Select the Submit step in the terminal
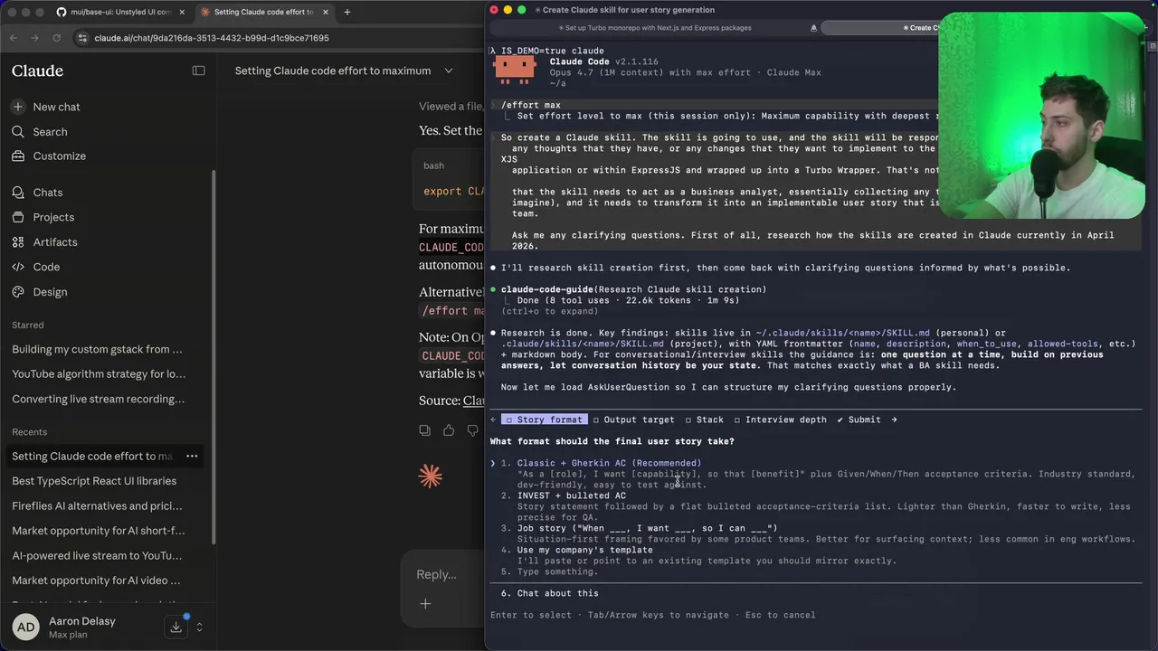Image resolution: width=1158 pixels, height=651 pixels. 859,420
